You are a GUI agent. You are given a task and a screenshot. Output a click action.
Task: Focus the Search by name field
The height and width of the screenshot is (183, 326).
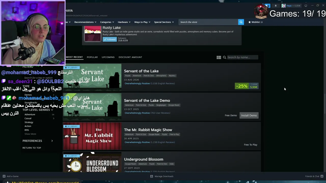(x=242, y=57)
